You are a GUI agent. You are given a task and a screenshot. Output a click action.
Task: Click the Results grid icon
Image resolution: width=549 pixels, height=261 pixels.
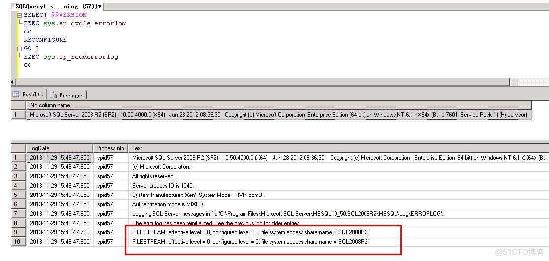(16, 94)
